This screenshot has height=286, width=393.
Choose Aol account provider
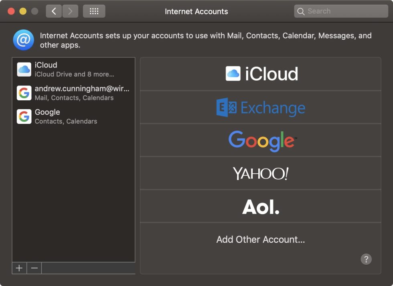pos(260,206)
